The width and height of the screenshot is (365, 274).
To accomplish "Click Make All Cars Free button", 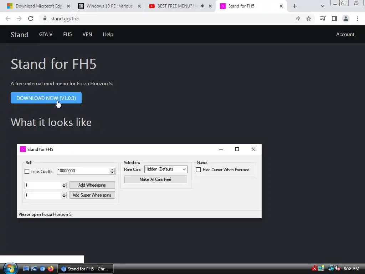I will [x=155, y=179].
